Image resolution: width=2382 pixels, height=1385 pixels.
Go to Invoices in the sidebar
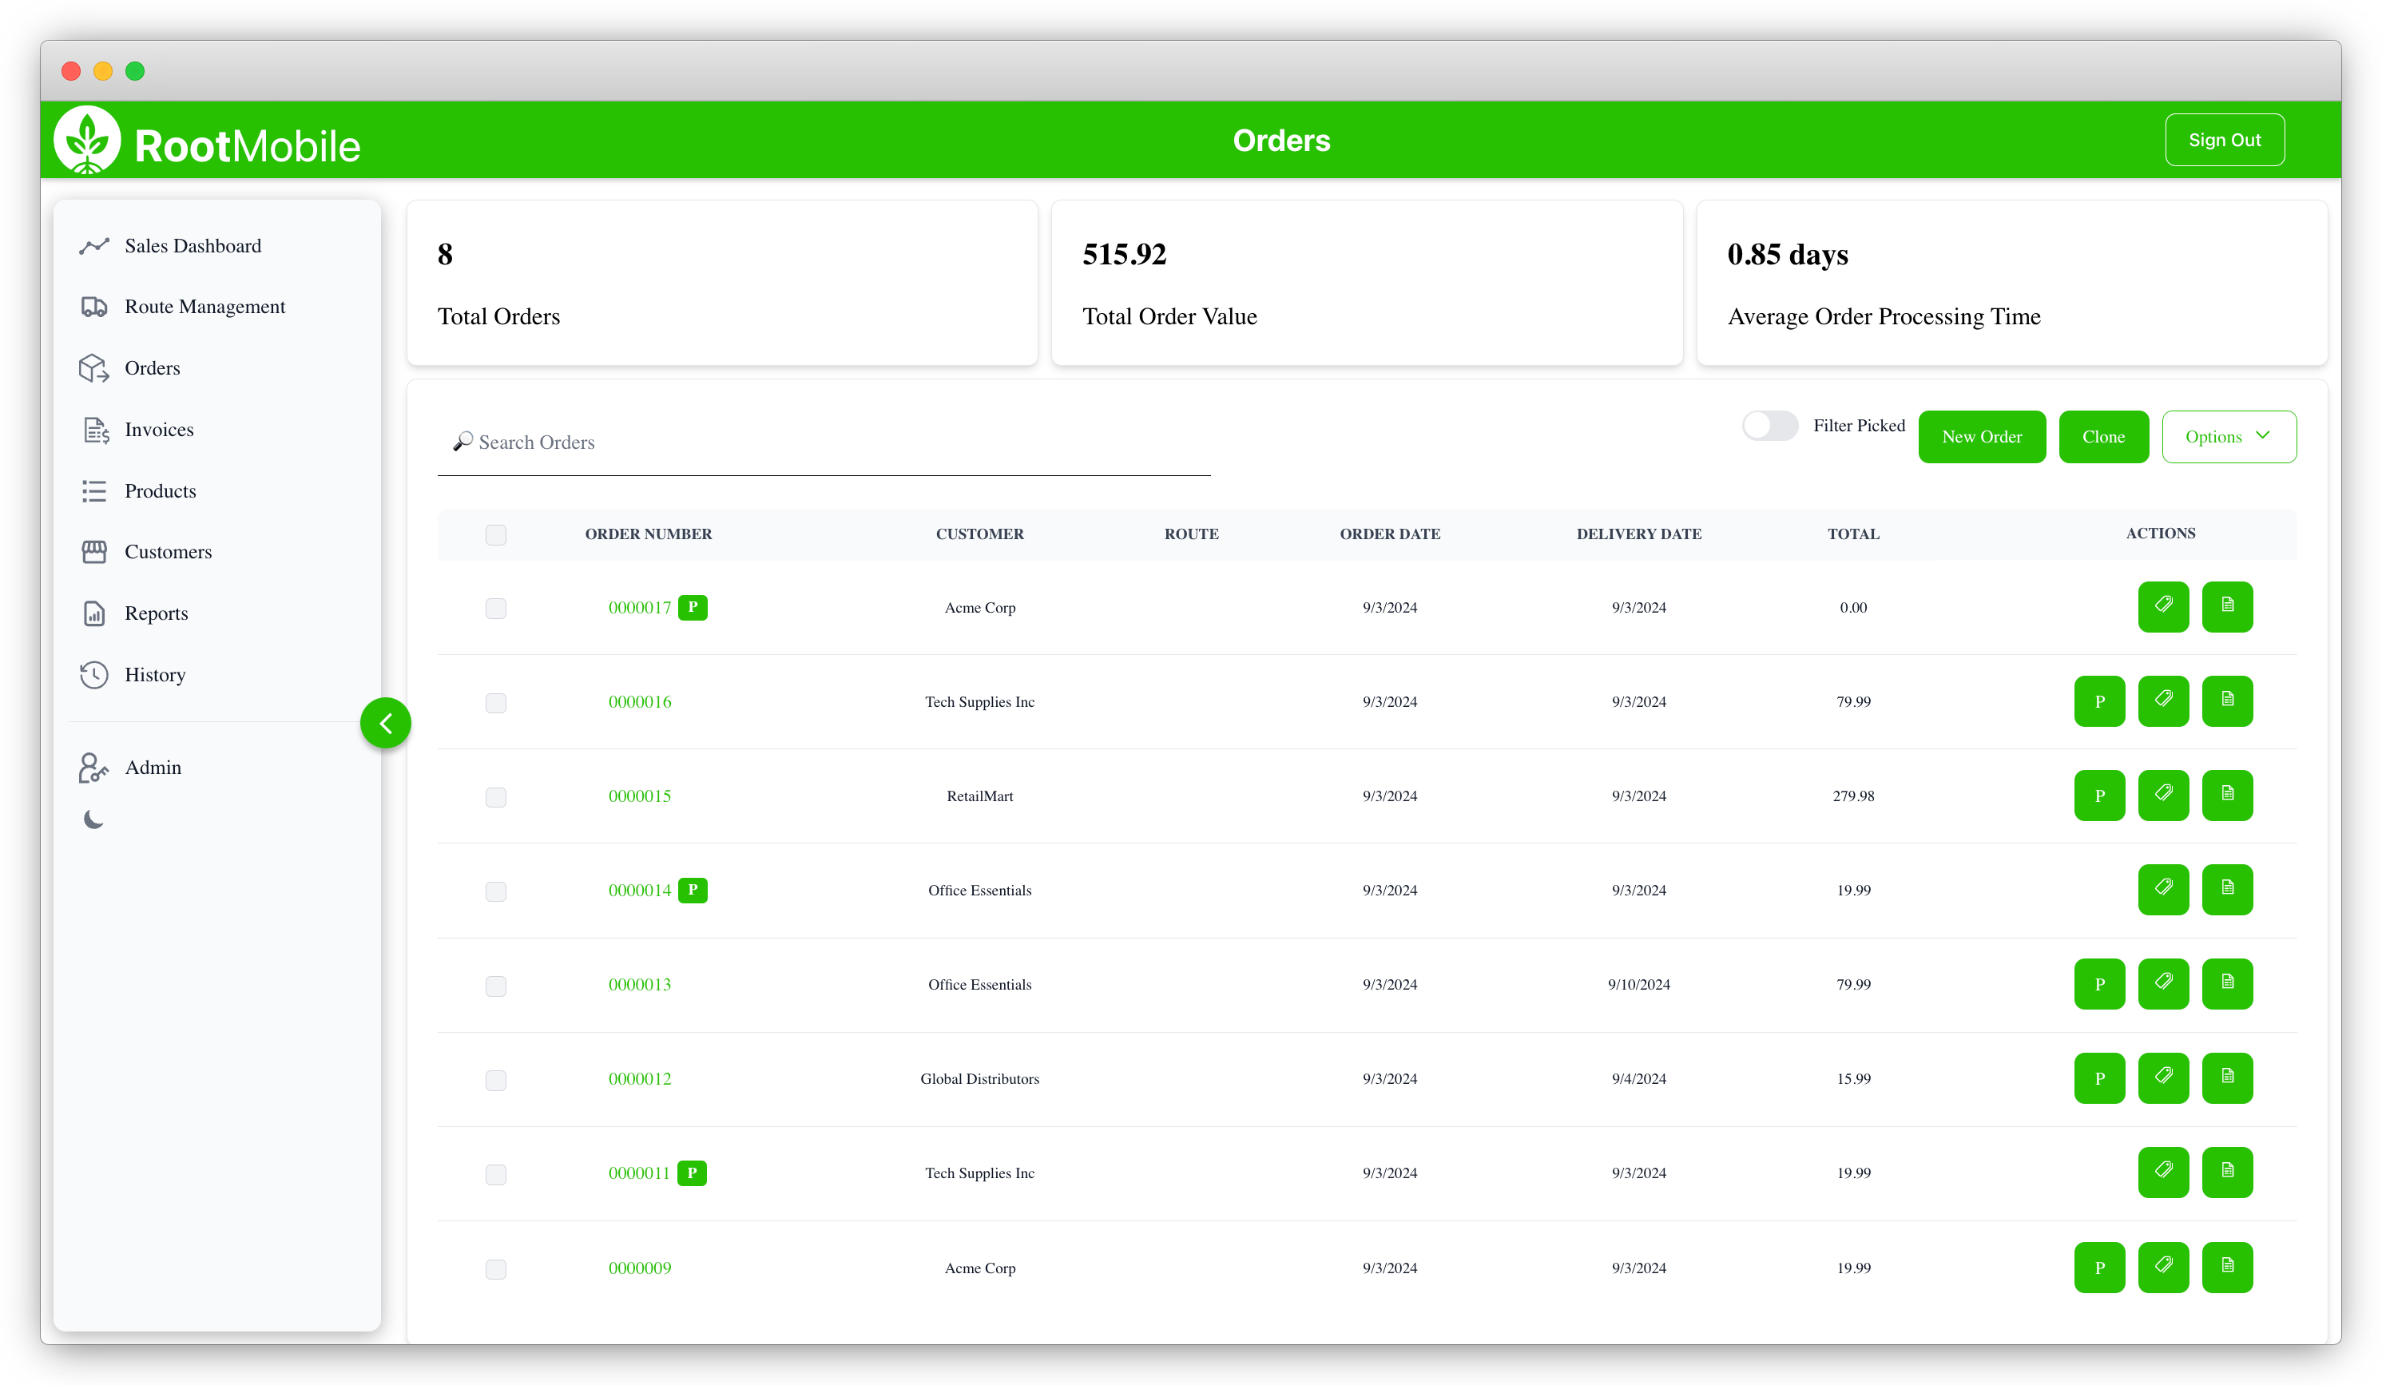coord(159,429)
